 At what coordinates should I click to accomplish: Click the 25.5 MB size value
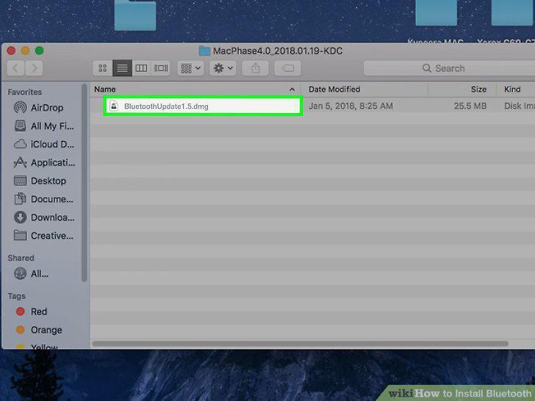(470, 106)
